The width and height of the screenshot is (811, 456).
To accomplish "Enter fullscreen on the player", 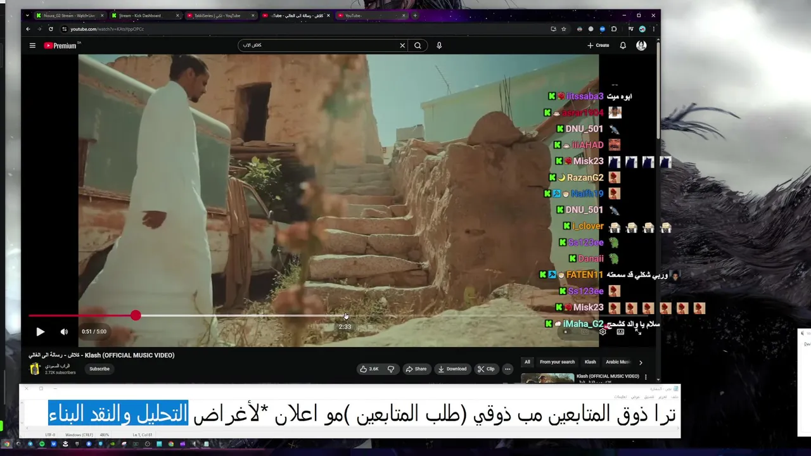I will tap(638, 332).
